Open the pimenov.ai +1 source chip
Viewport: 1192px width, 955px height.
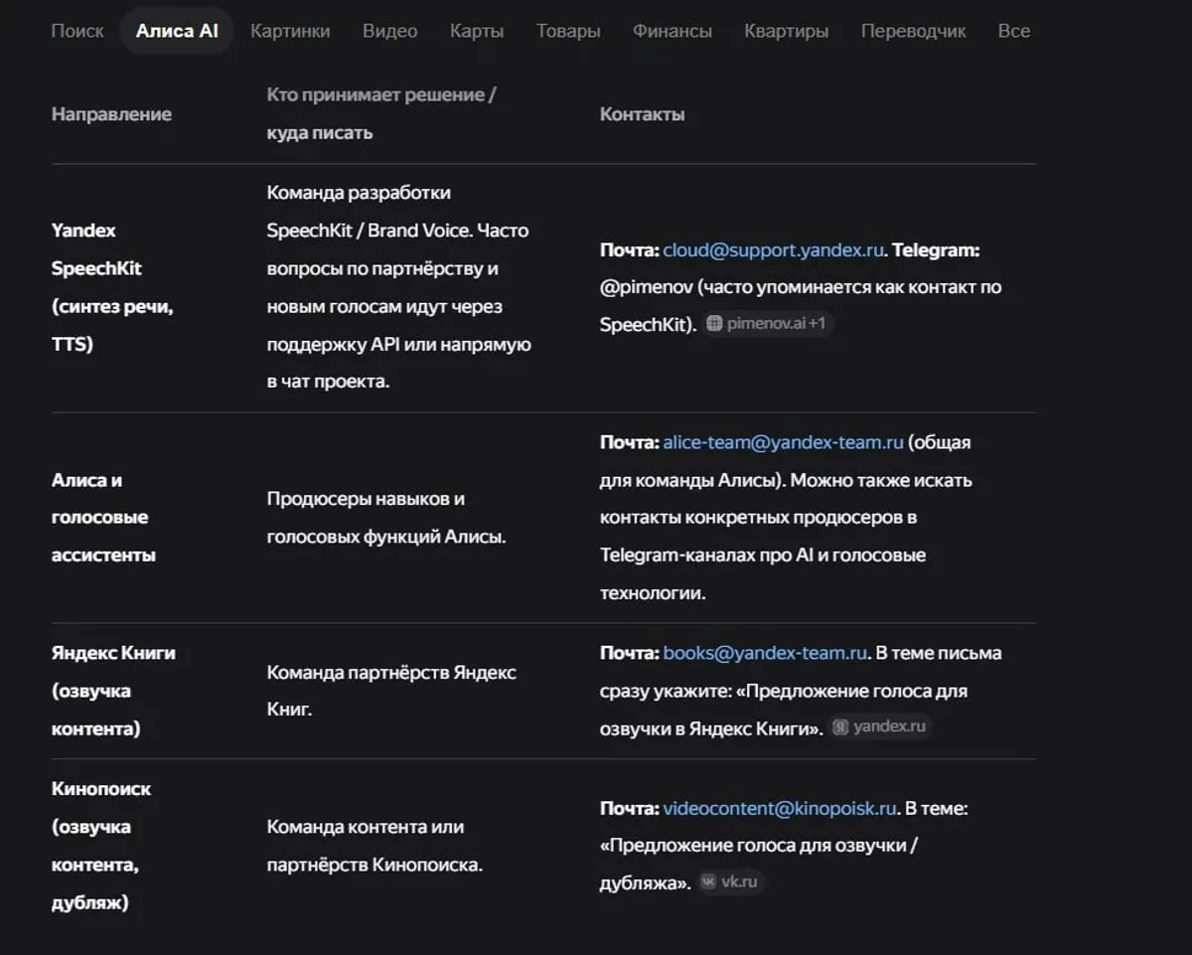tap(767, 324)
